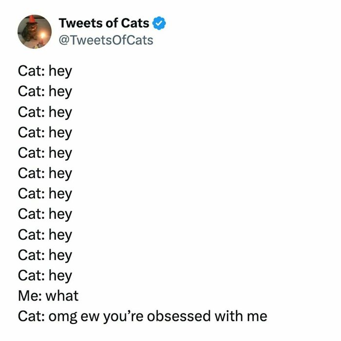Screen dimensions: 341x341
Task: Click the word 'what' in tweet
Action: click(x=62, y=296)
